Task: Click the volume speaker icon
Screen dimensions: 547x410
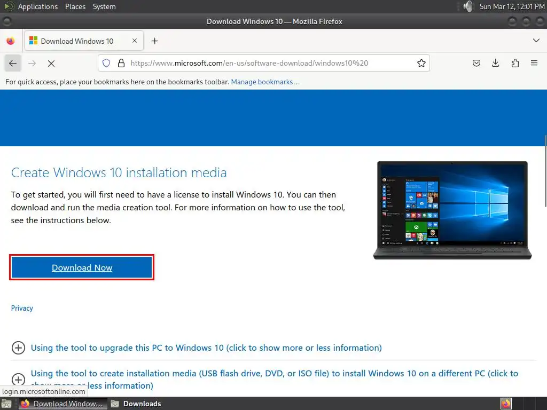Action: coord(468,6)
